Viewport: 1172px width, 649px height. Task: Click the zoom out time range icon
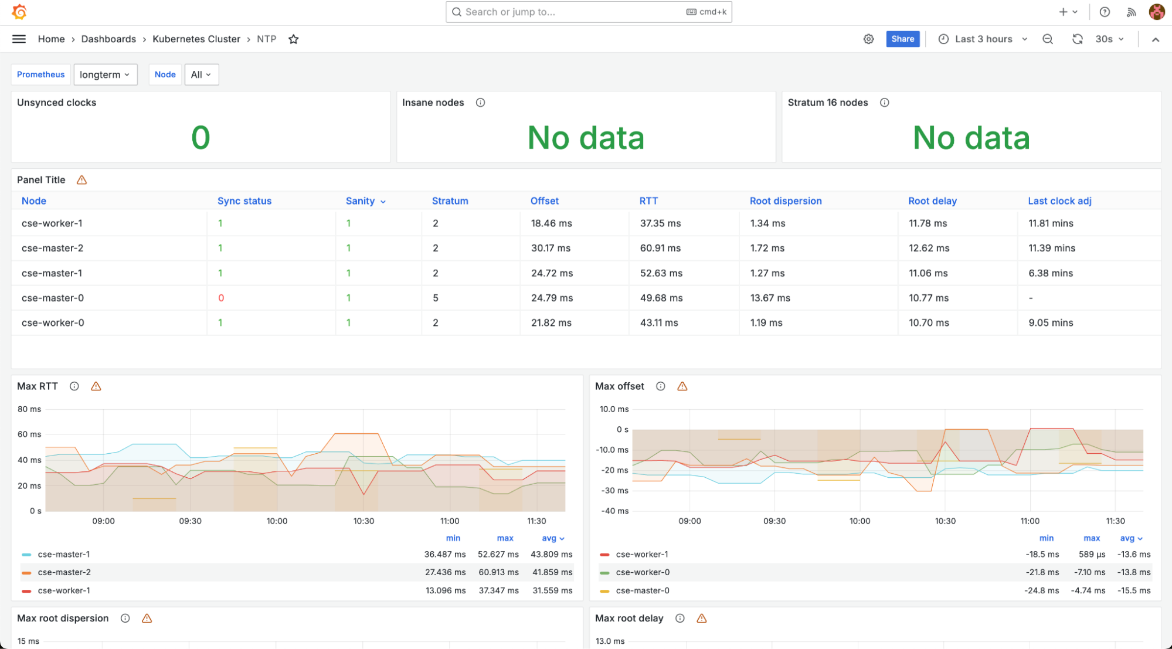coord(1048,39)
